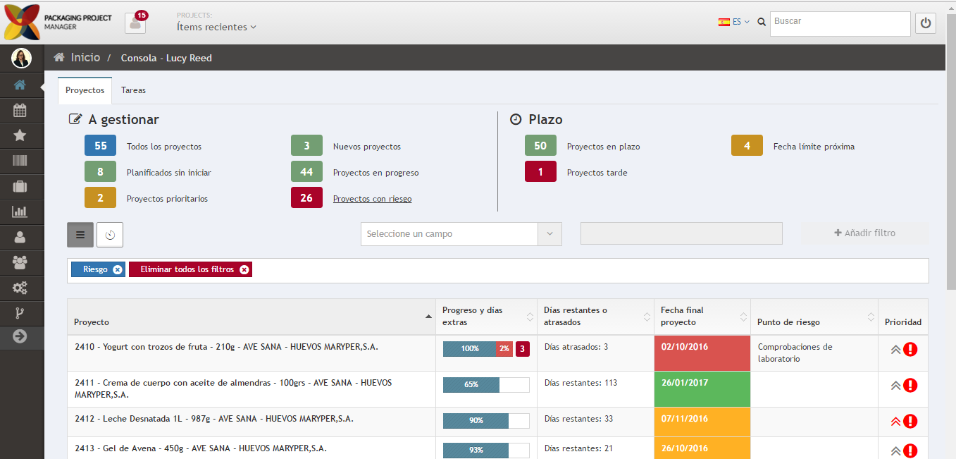Image resolution: width=956 pixels, height=459 pixels.
Task: Expand the Ítems recientes dropdown
Action: 216,27
